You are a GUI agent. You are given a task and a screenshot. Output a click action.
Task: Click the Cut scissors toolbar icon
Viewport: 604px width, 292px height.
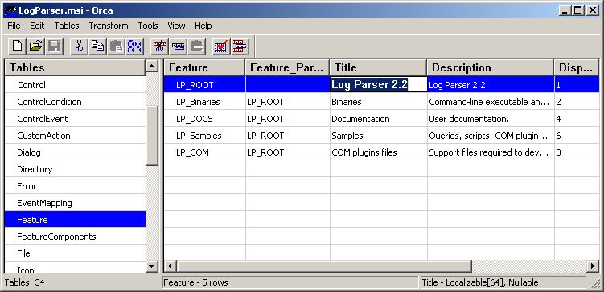click(x=79, y=47)
